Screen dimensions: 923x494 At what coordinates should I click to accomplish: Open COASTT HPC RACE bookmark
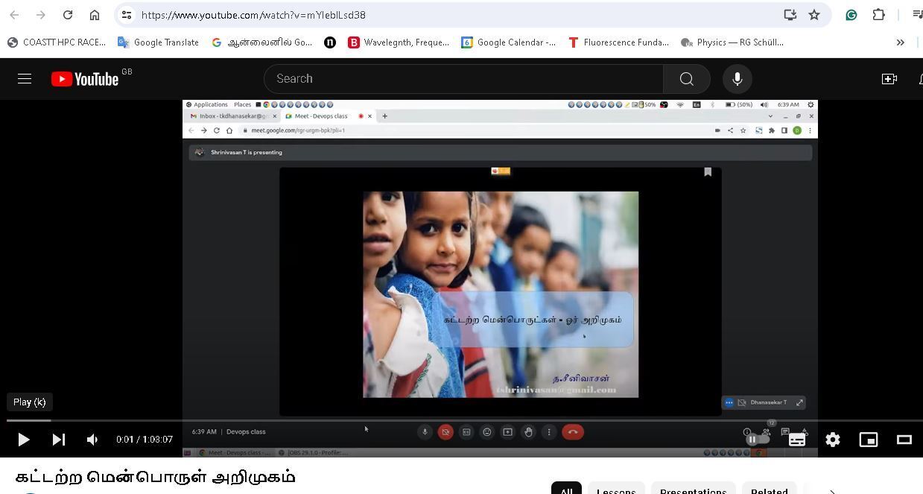coord(57,42)
